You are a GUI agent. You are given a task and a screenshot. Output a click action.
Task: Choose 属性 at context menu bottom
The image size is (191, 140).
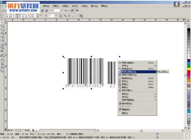[x=137, y=113]
